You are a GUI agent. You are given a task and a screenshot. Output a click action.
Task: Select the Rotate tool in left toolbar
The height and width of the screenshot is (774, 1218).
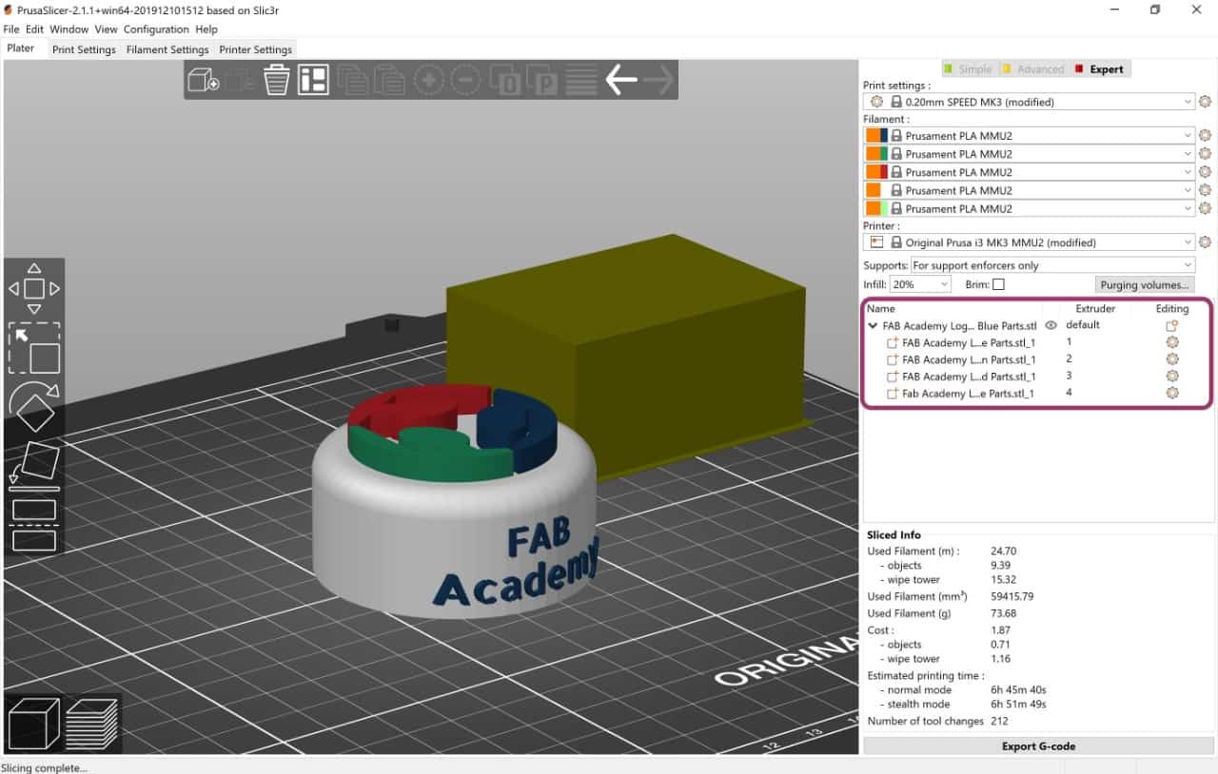pyautogui.click(x=34, y=406)
